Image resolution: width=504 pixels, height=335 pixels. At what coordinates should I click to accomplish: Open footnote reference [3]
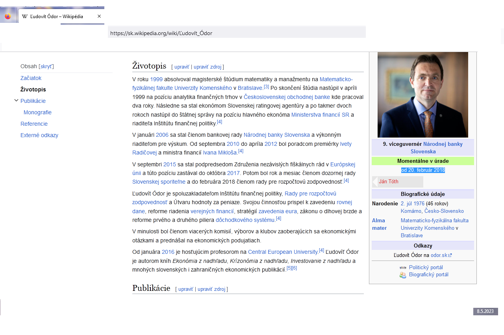pos(266,87)
